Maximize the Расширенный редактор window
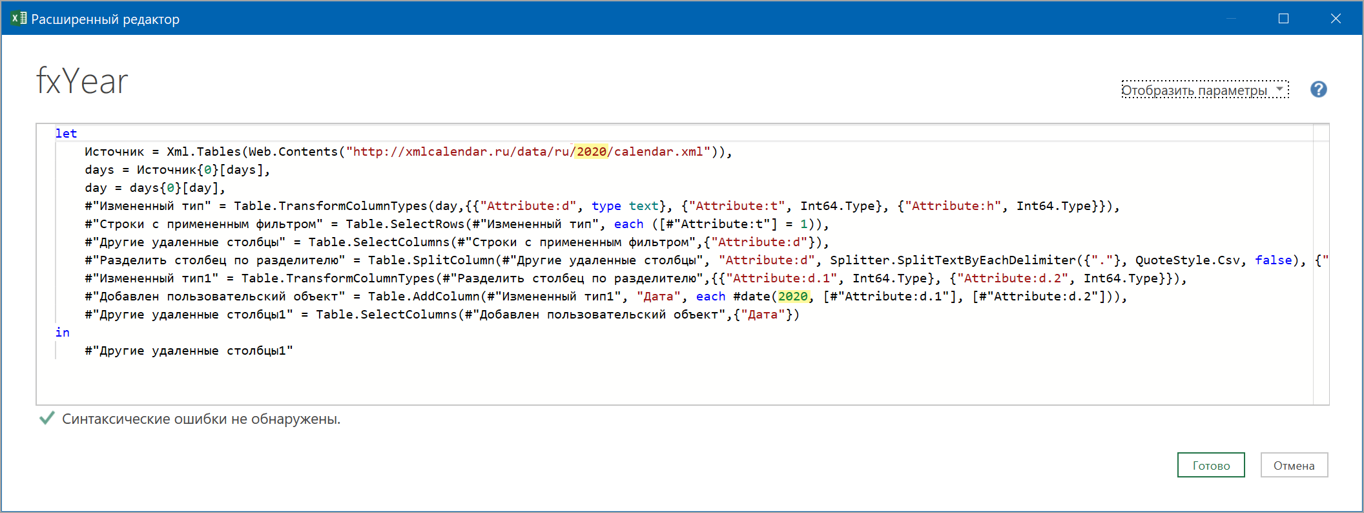The width and height of the screenshot is (1364, 513). click(x=1283, y=19)
